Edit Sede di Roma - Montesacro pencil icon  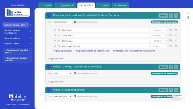pos(31,32)
